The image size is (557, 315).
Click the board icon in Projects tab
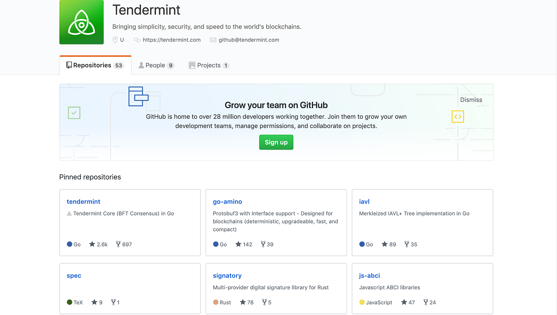click(192, 65)
